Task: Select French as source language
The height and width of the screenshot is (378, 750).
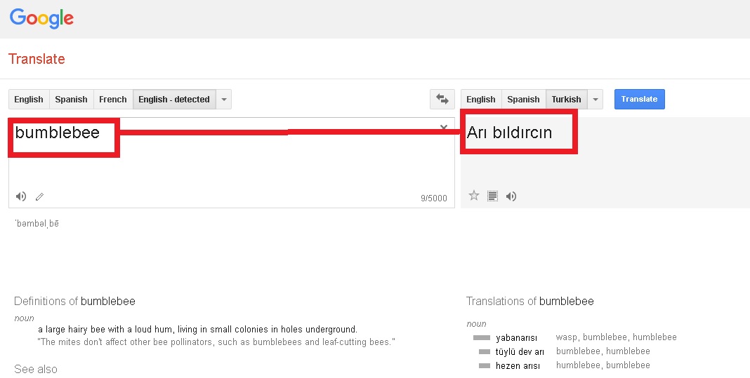Action: click(x=113, y=100)
